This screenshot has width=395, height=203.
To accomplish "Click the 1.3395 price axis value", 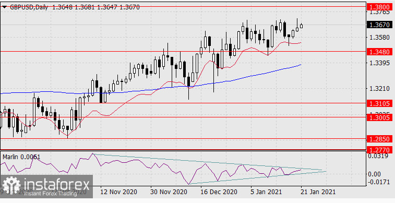I will click(379, 63).
